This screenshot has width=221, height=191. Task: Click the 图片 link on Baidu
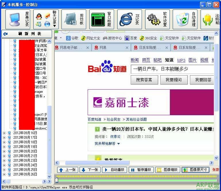click(x=192, y=60)
